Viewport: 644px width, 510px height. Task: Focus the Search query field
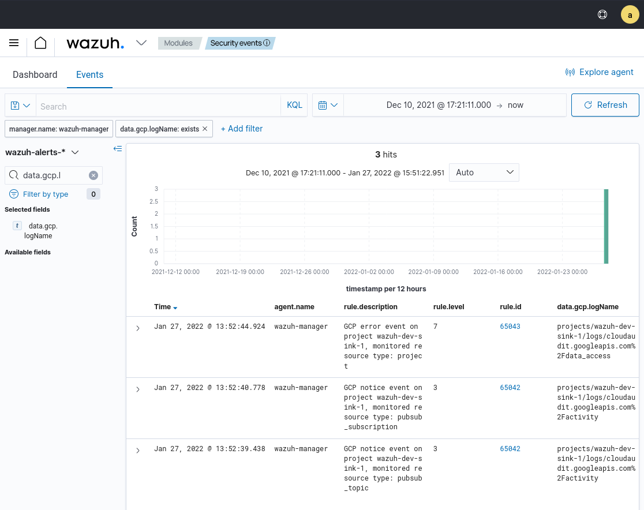pyautogui.click(x=158, y=106)
